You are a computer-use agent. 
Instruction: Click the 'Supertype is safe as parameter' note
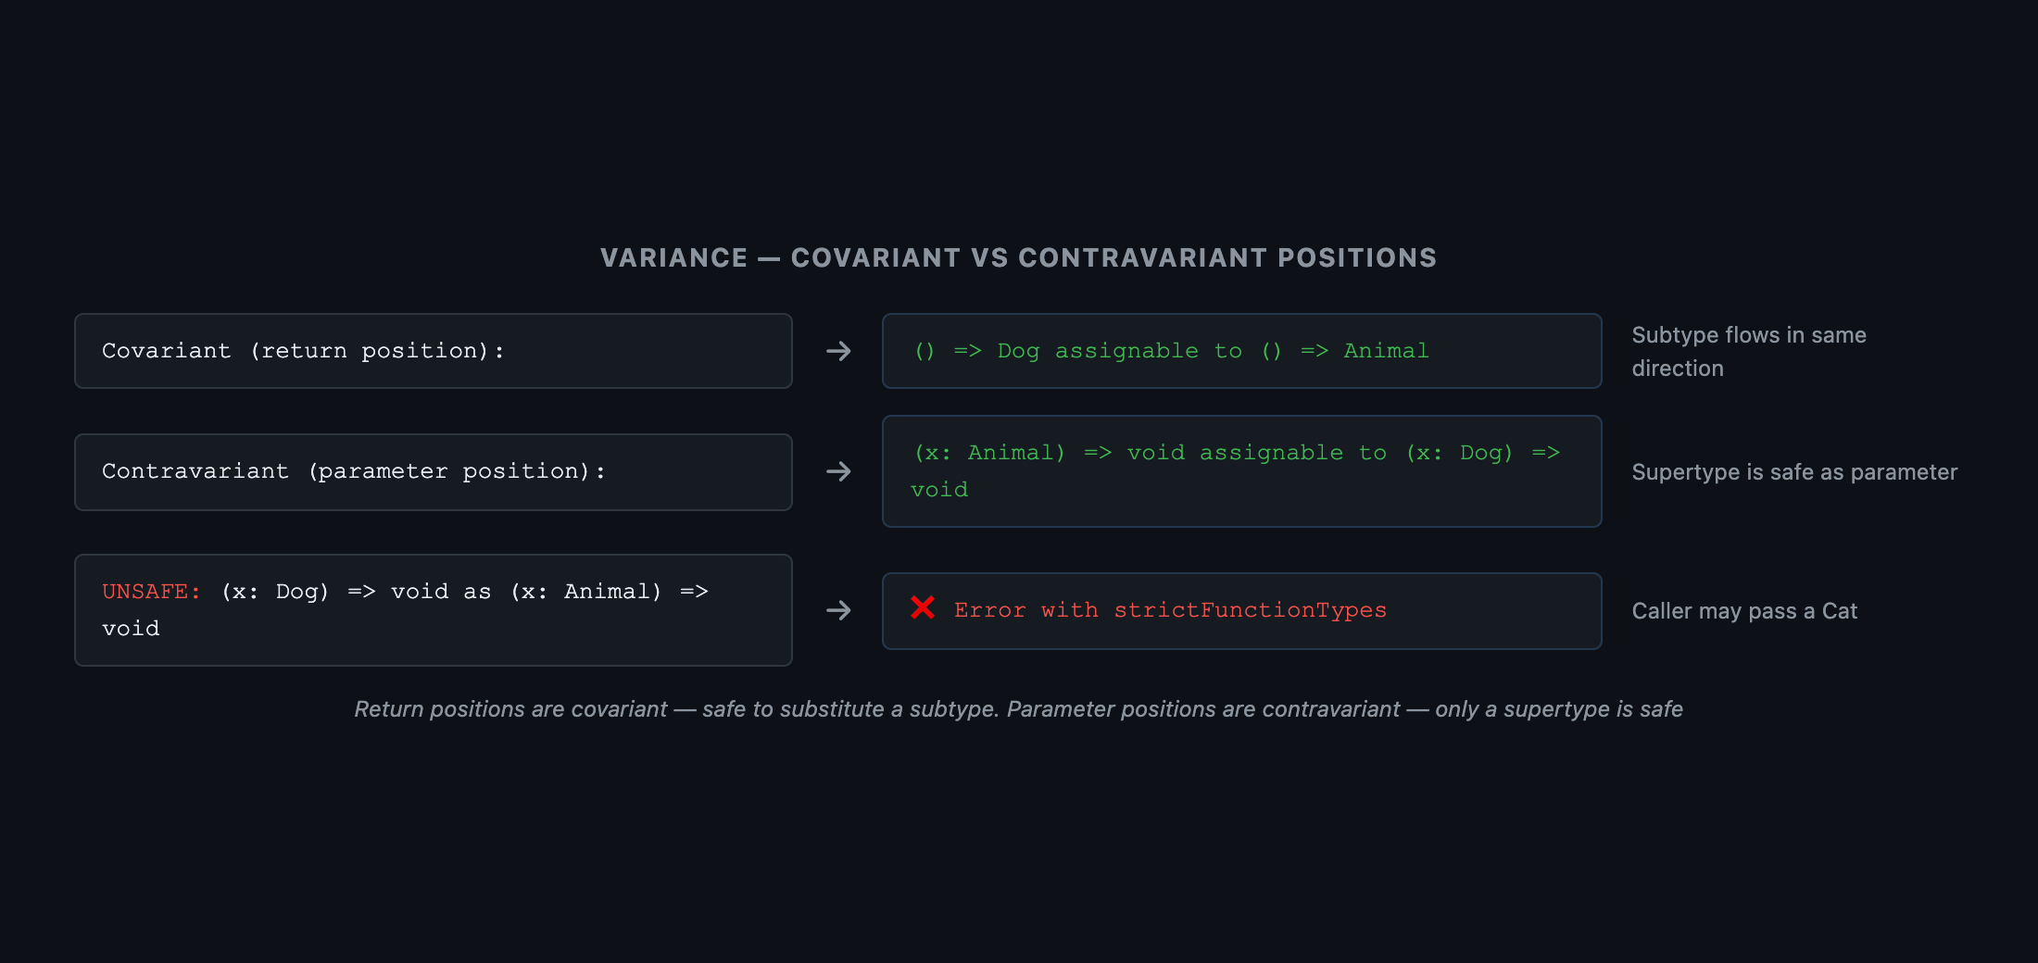pyautogui.click(x=1794, y=471)
